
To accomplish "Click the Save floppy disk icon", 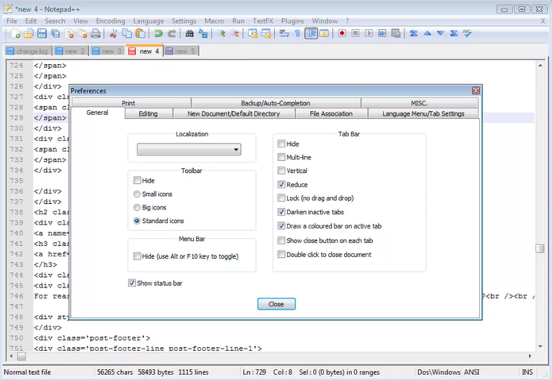I will (x=42, y=33).
